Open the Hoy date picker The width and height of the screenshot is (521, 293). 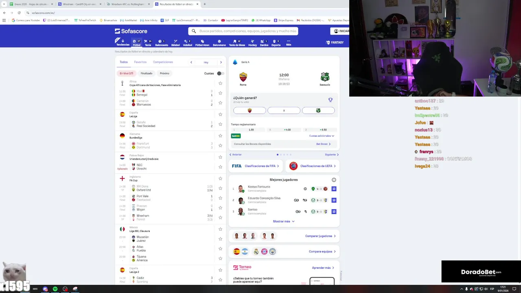206,62
